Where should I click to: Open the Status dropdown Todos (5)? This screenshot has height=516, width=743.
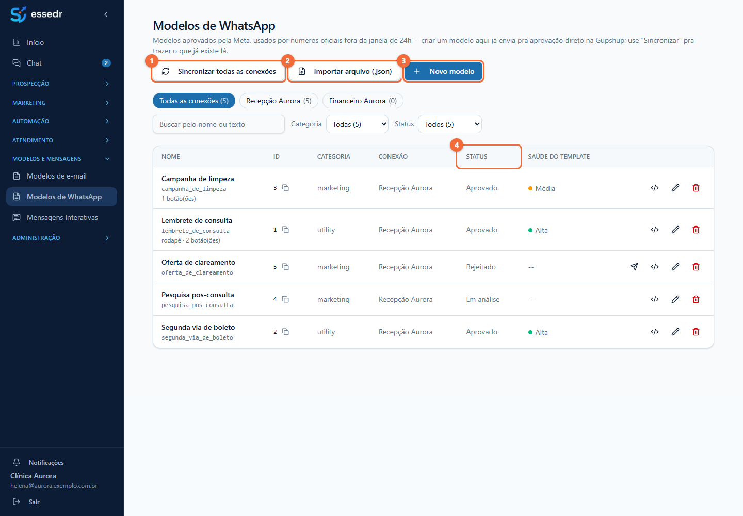[450, 124]
